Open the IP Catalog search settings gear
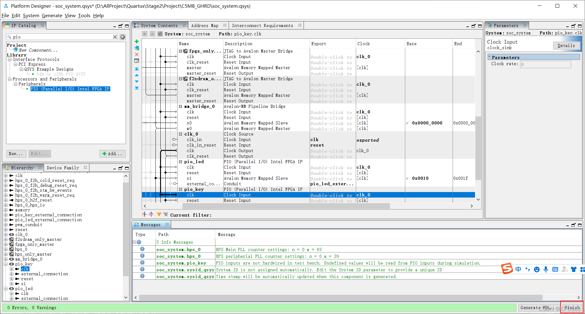 click(x=123, y=37)
